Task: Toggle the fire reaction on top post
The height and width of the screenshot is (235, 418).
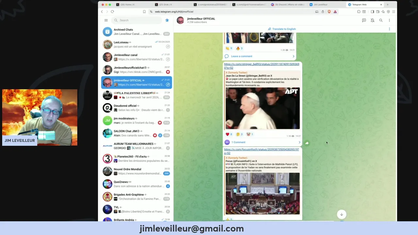Action: tap(239, 48)
